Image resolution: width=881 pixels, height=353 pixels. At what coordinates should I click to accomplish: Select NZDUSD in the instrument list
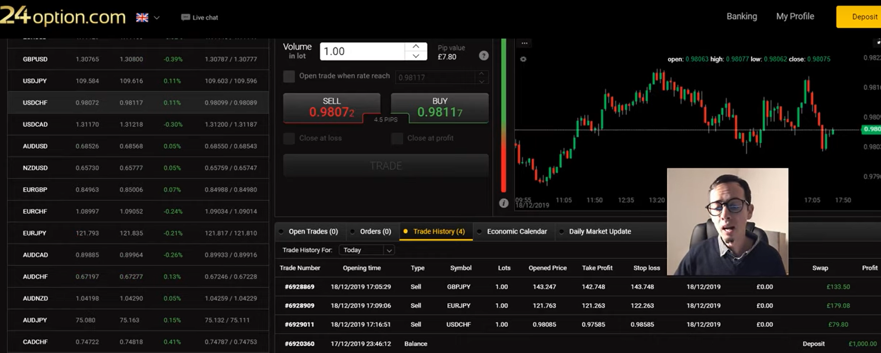tap(138, 168)
